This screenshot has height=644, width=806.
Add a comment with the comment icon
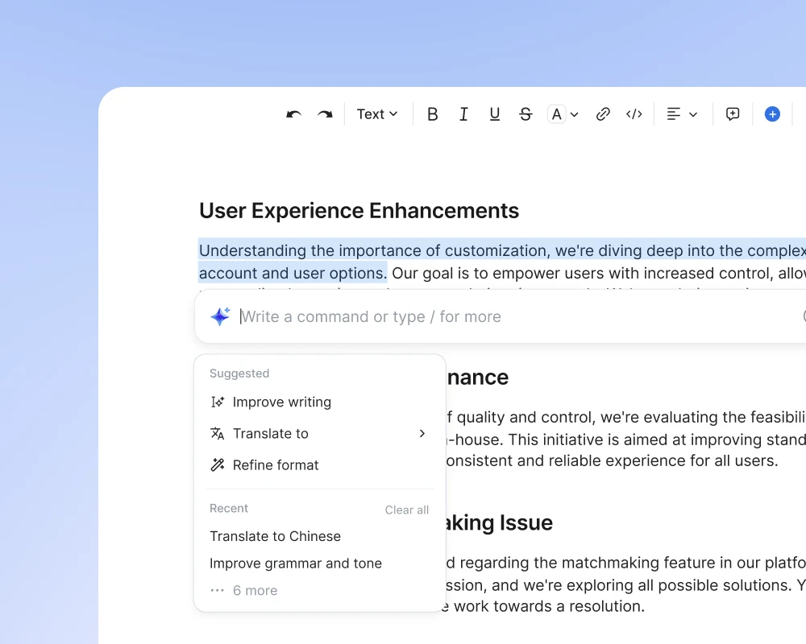[733, 114]
